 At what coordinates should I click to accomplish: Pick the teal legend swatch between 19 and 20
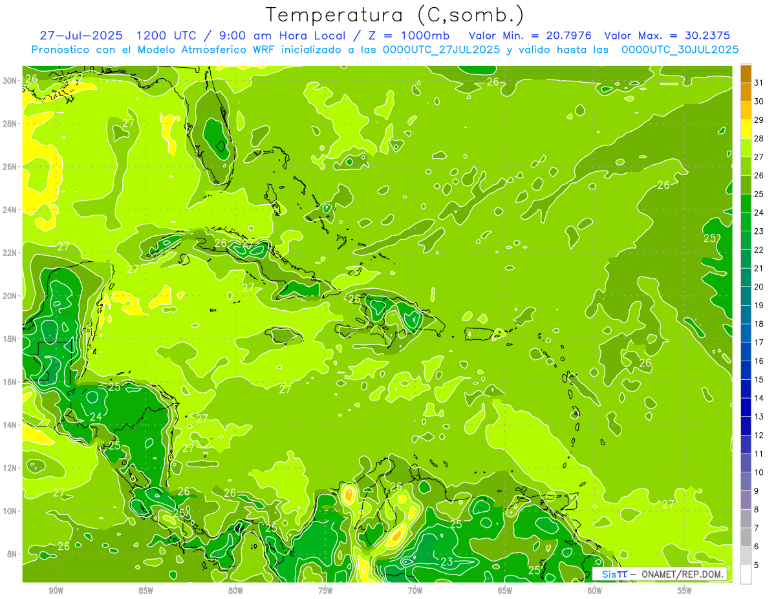pyautogui.click(x=746, y=296)
